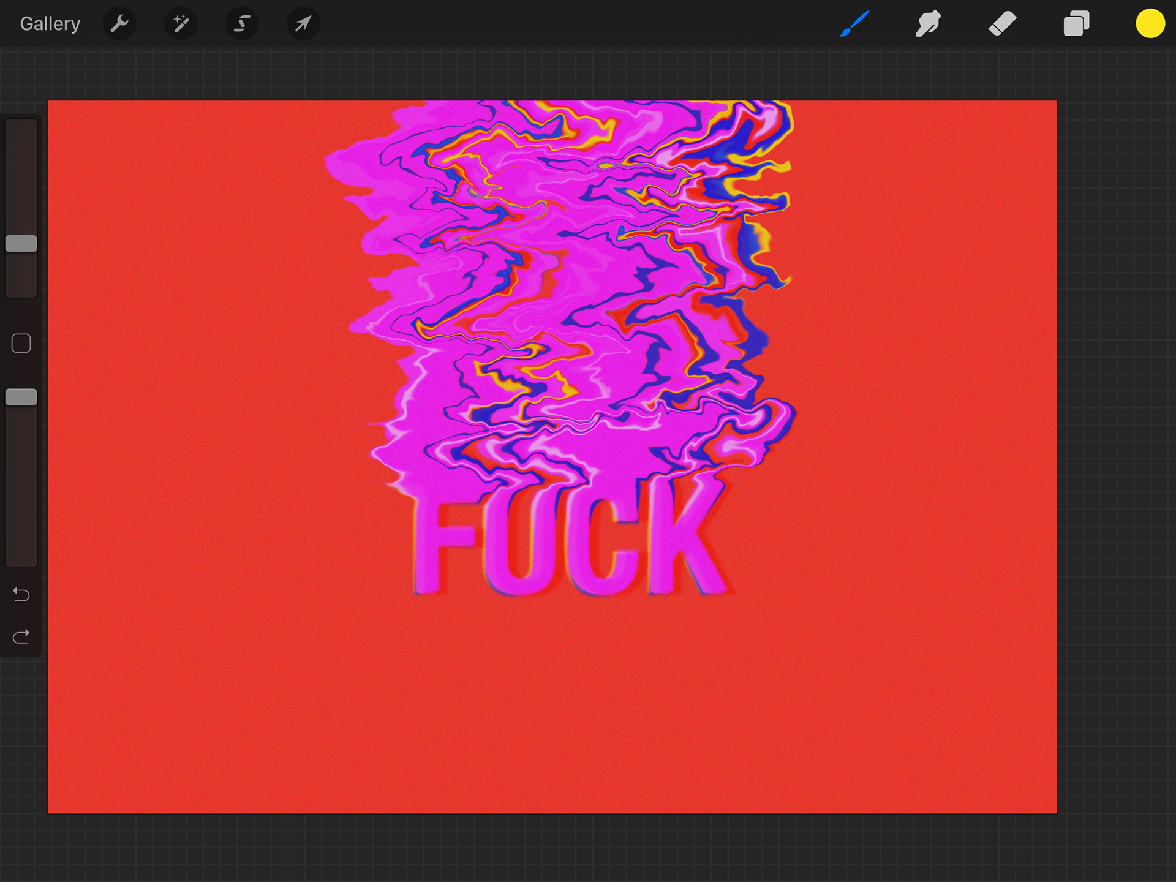
Task: Click the brush opacity slider handle
Action: (x=21, y=398)
